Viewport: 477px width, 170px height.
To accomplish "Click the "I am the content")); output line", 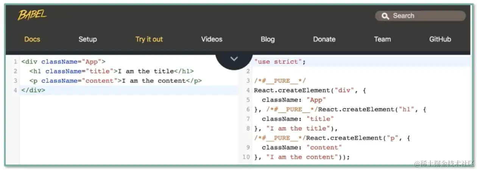I will tap(302, 157).
